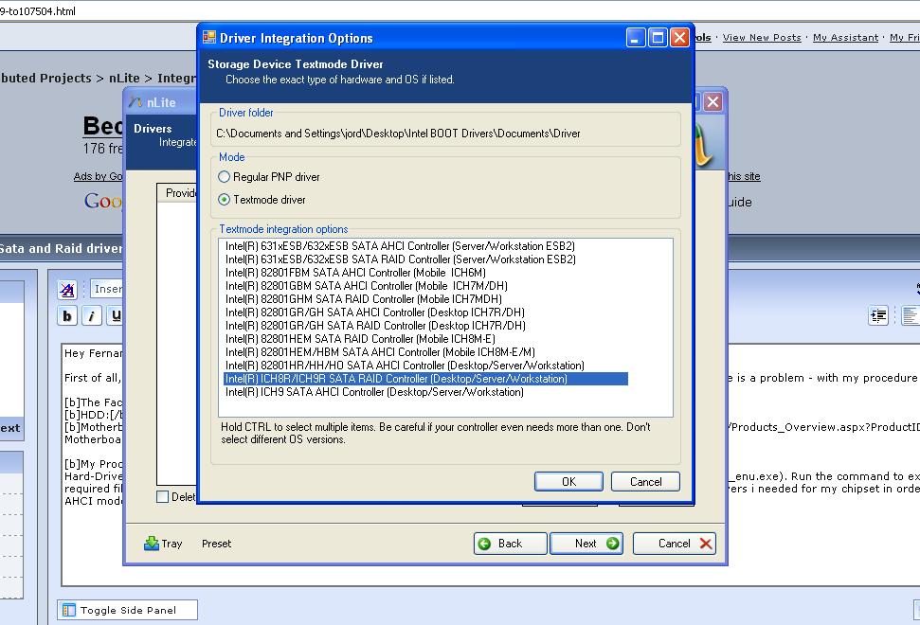This screenshot has height=625, width=920.
Task: Select the Regular PNP driver radio button
Action: pos(224,176)
